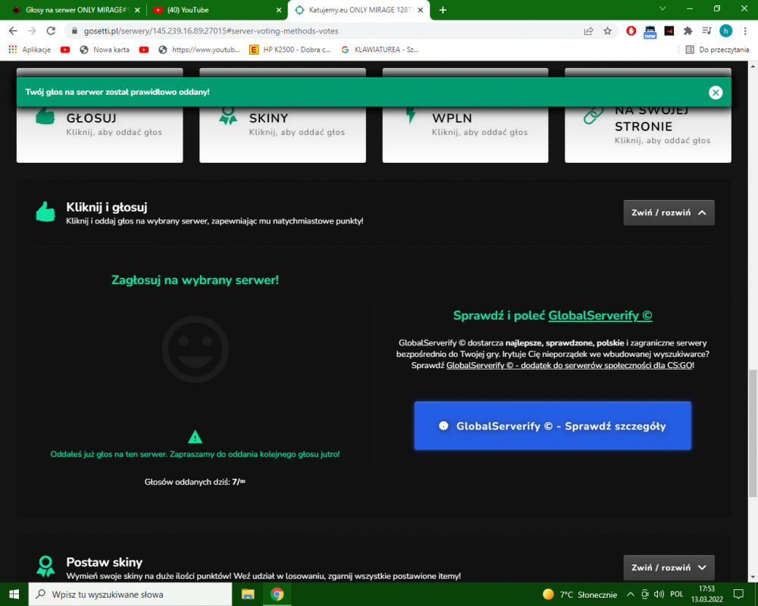Image resolution: width=758 pixels, height=606 pixels.
Task: Click 'Głosów oddanych dziś: 7/∞' text
Action: (195, 482)
